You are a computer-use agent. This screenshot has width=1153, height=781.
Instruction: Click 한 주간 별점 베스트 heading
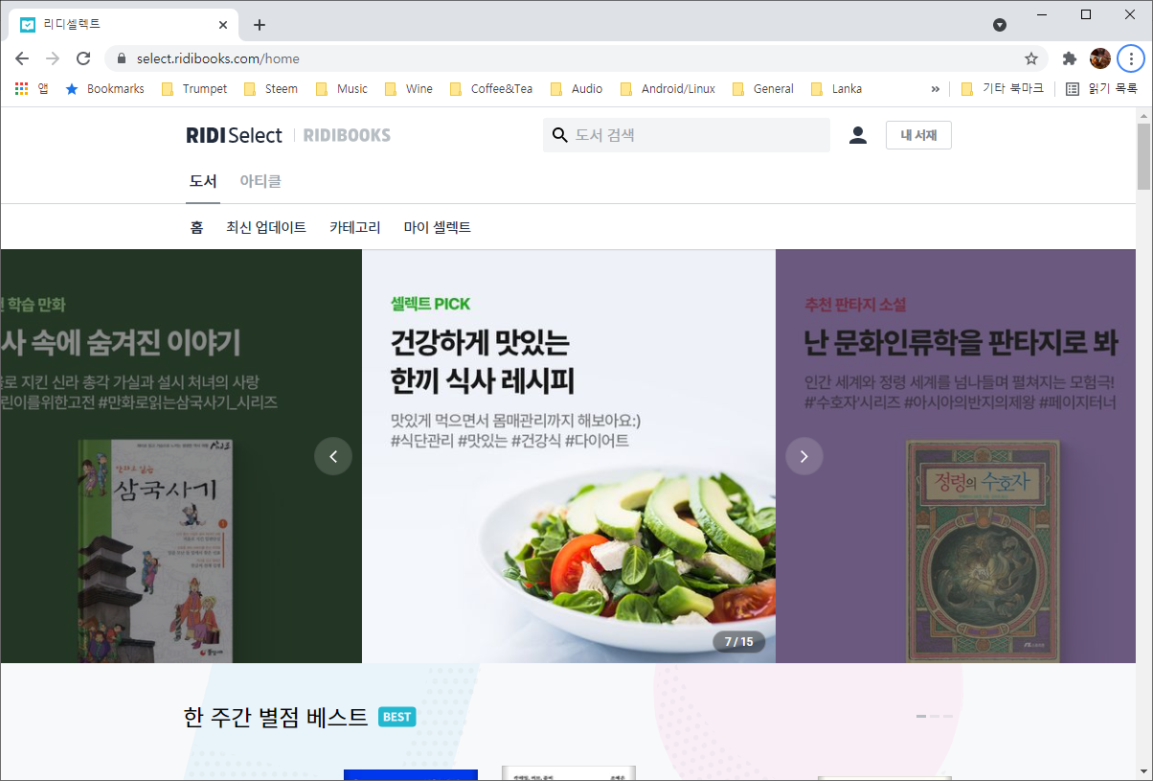click(276, 717)
